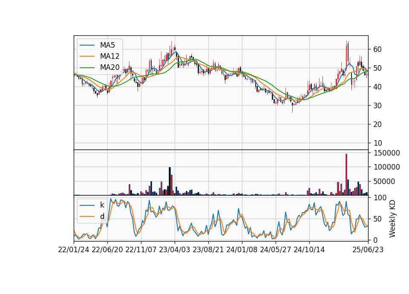Click the d legend label
The height and width of the screenshot is (294, 409).
tap(102, 216)
